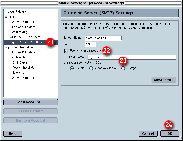Confirm settings with the OK button
This screenshot has width=183, height=141.
click(x=169, y=133)
